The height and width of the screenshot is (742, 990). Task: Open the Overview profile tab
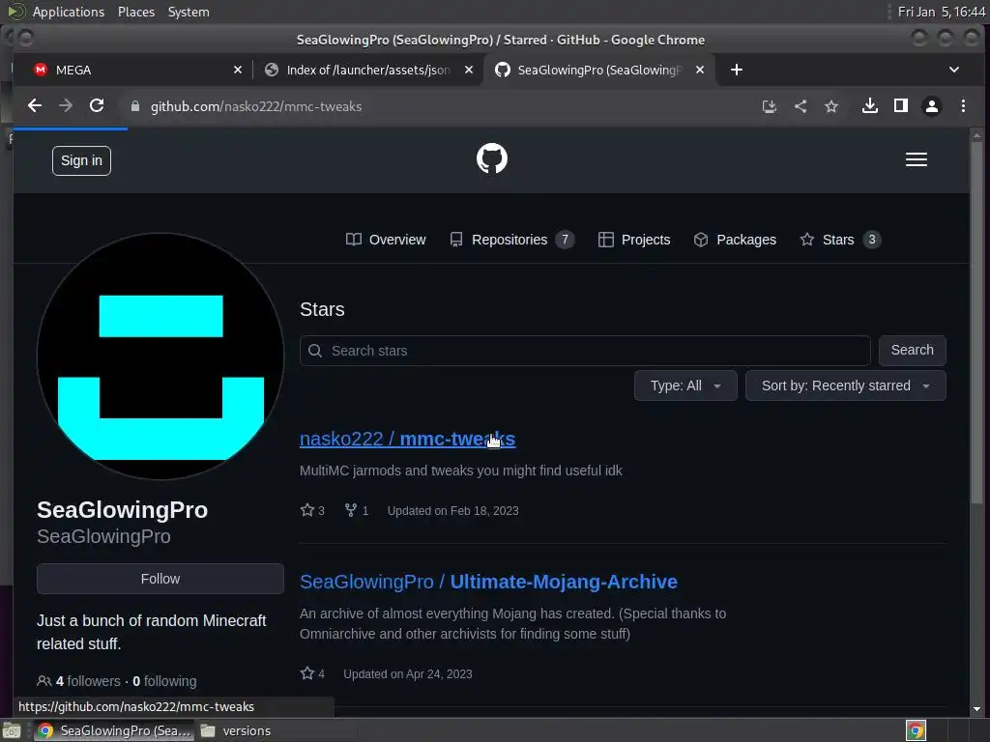coord(386,240)
